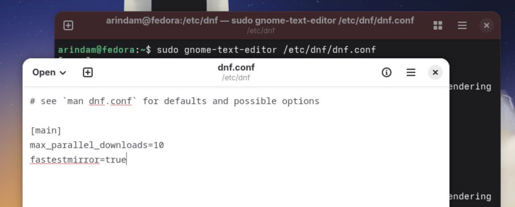Add a new tab in terminal

point(68,25)
